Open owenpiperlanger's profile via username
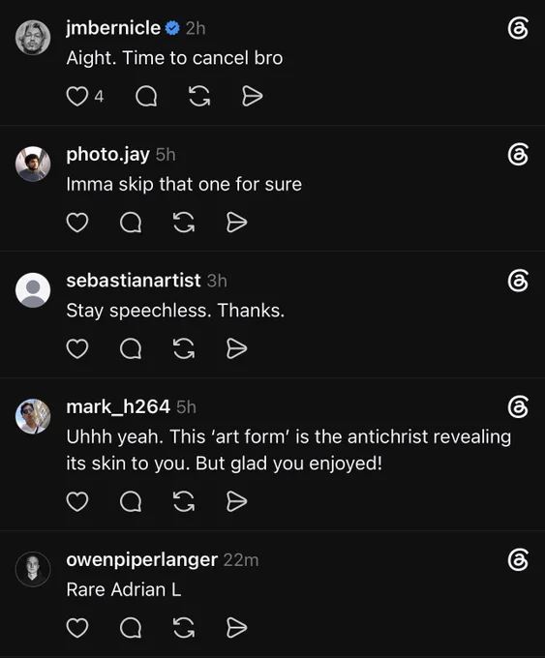The image size is (545, 658). tap(142, 560)
